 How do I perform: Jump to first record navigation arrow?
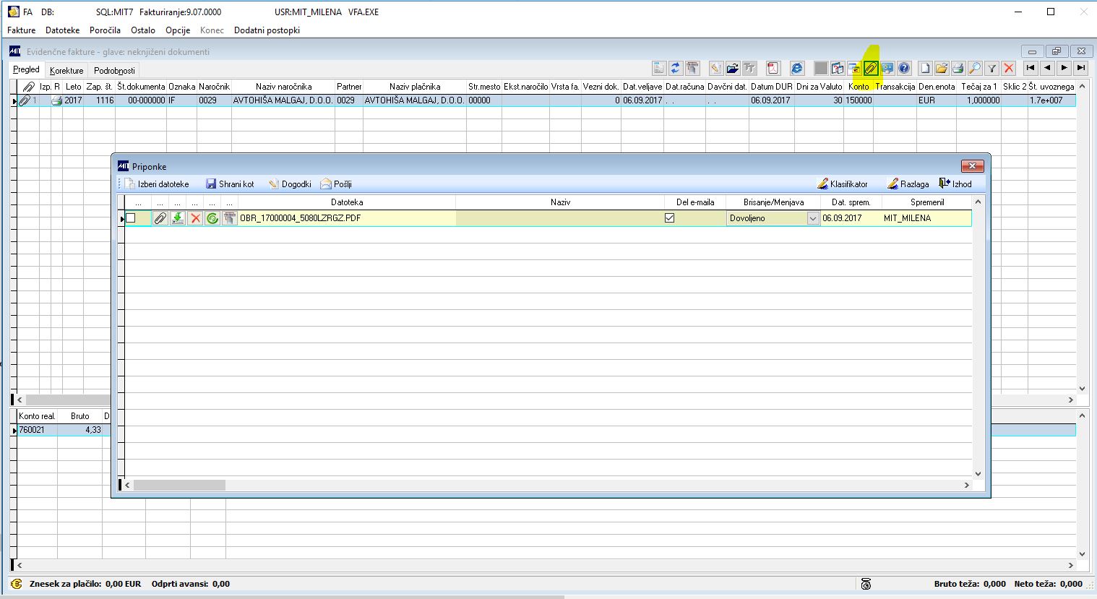[x=1031, y=68]
